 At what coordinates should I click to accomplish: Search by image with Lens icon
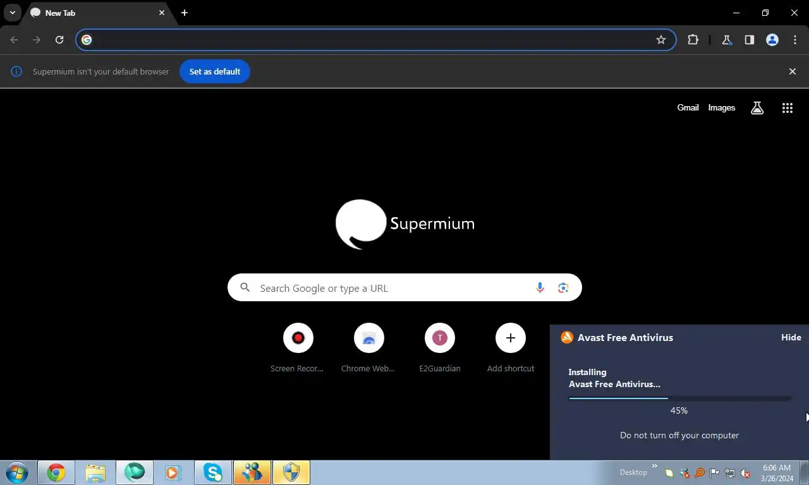(x=563, y=288)
